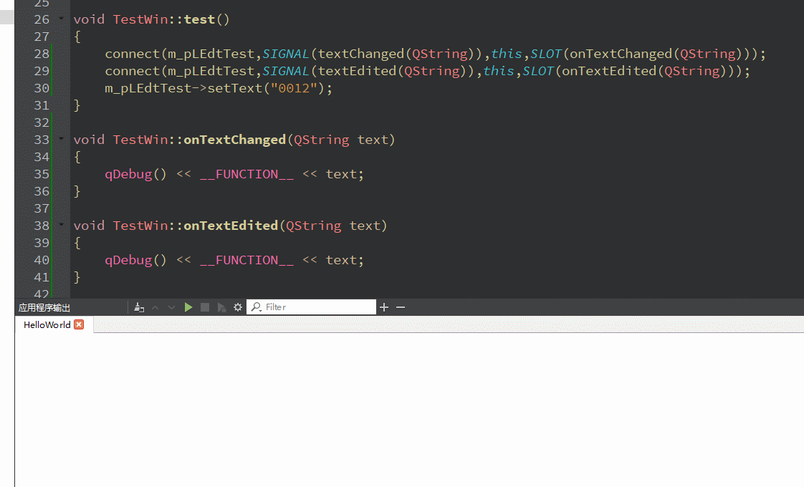
Task: Click line number 28 in gutter
Action: tap(42, 54)
